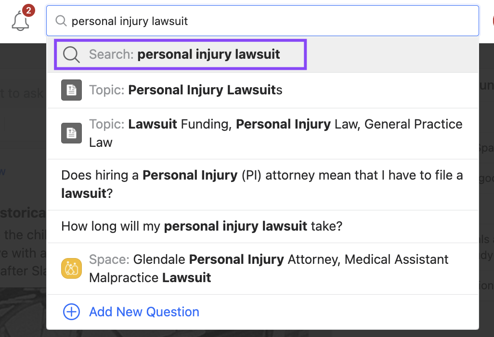Screen dimensions: 494x337
Task: Open the Add New Question link
Action: 143,312
